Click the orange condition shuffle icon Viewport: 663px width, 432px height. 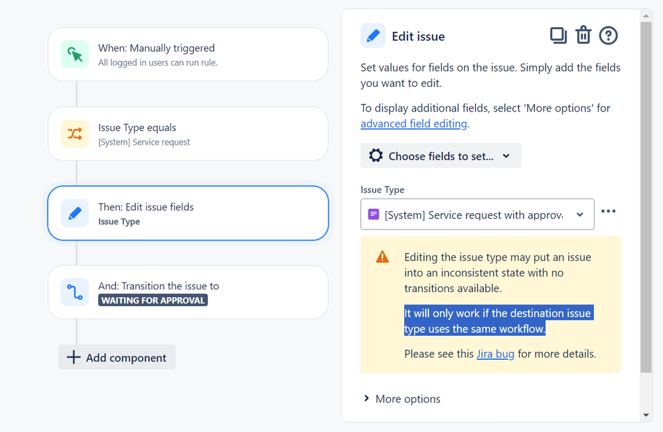[x=75, y=133]
